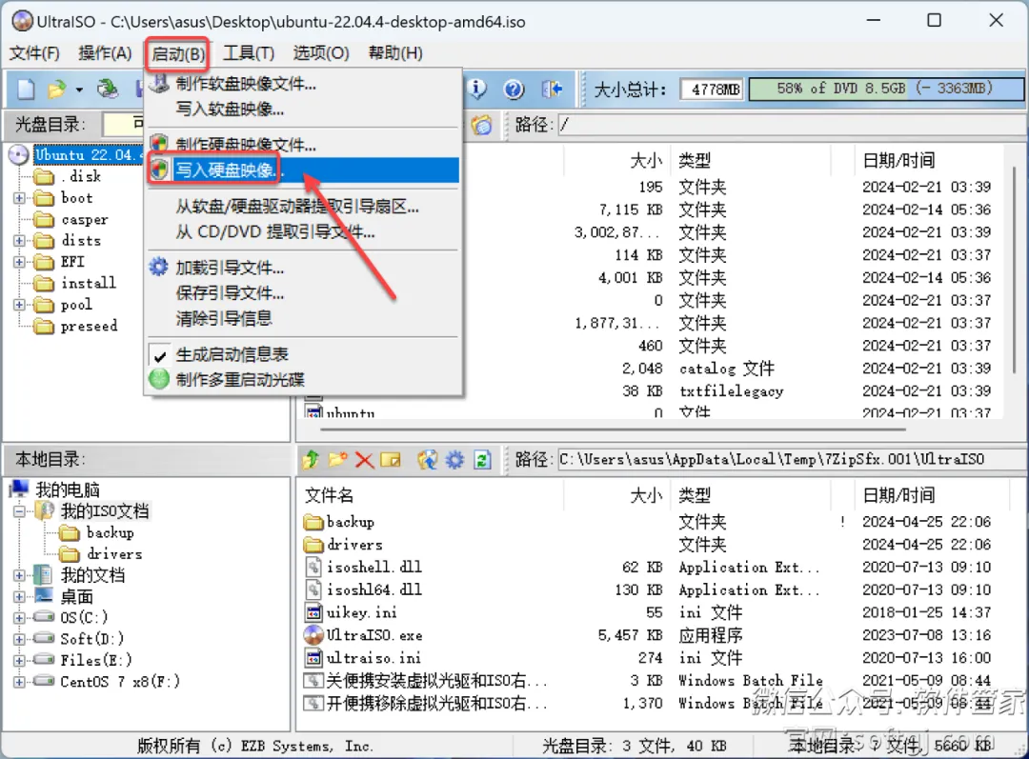Click the yellow label icon beside the red X
The height and width of the screenshot is (759, 1029).
pyautogui.click(x=391, y=460)
